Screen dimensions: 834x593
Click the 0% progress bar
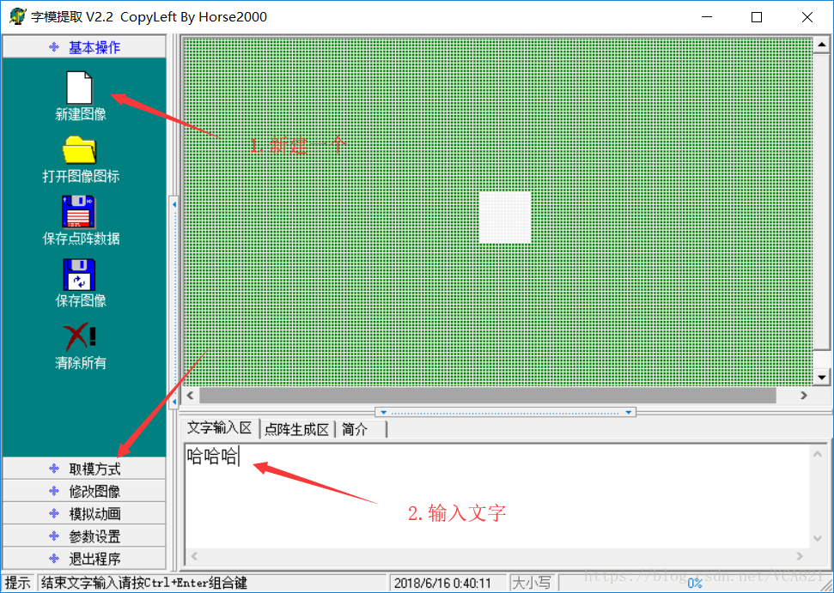(694, 583)
